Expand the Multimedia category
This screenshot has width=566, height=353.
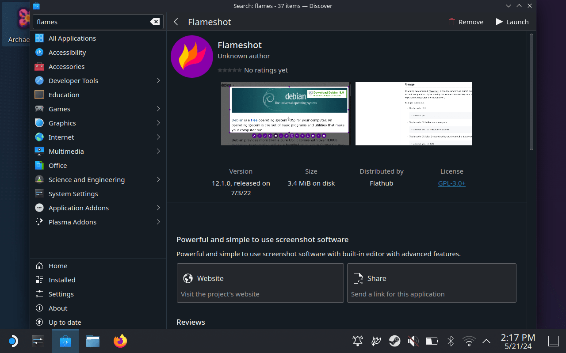click(158, 151)
